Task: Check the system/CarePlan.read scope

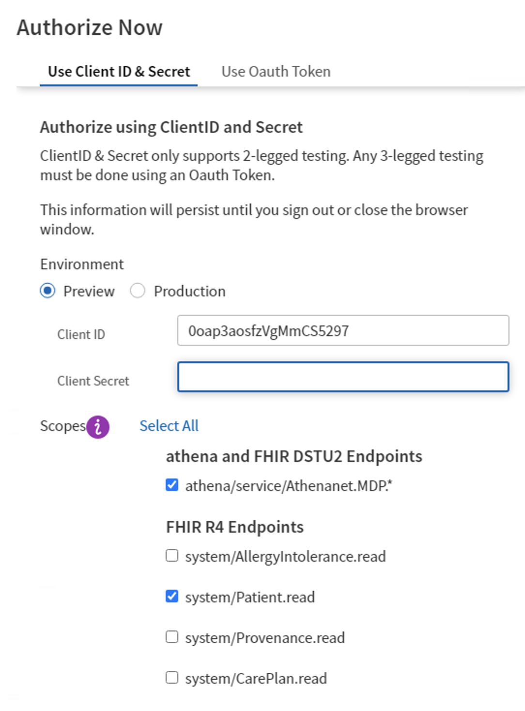Action: (172, 678)
